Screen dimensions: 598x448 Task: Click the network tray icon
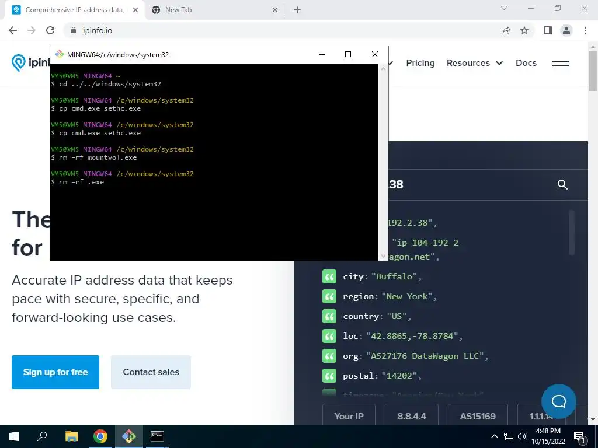pos(509,436)
